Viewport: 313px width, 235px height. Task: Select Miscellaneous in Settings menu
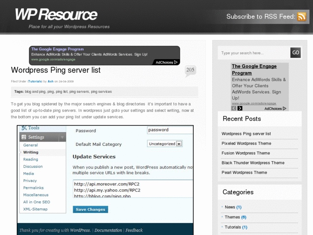[36, 195]
